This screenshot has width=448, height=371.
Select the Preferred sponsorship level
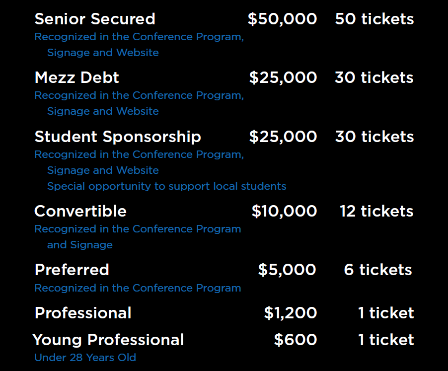click(x=72, y=270)
